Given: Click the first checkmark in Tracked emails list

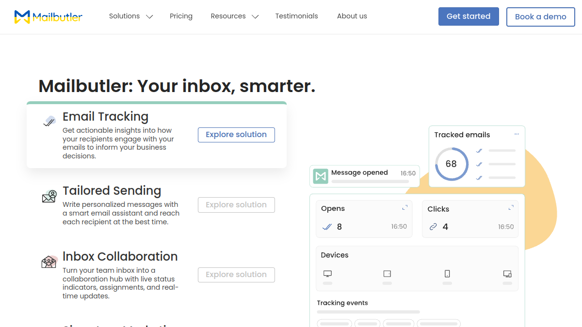Looking at the screenshot, I should (x=479, y=151).
